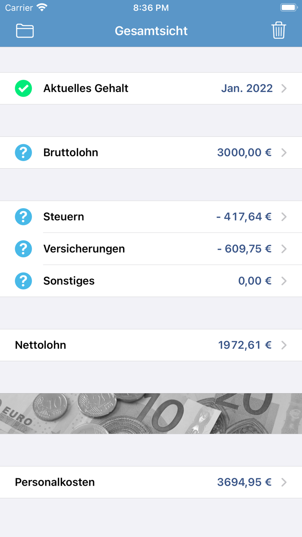302x537 pixels.
Task: Tap the help icon next to Bruttolohn
Action: (x=23, y=152)
